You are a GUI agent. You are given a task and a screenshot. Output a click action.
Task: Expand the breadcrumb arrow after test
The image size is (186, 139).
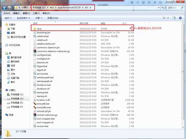[56, 8]
